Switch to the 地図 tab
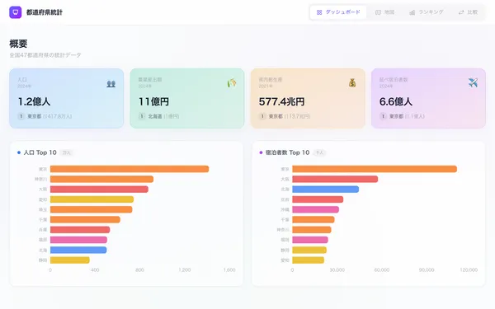 point(384,12)
